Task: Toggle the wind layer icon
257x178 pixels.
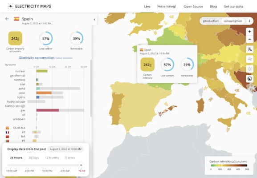Action: [249, 59]
